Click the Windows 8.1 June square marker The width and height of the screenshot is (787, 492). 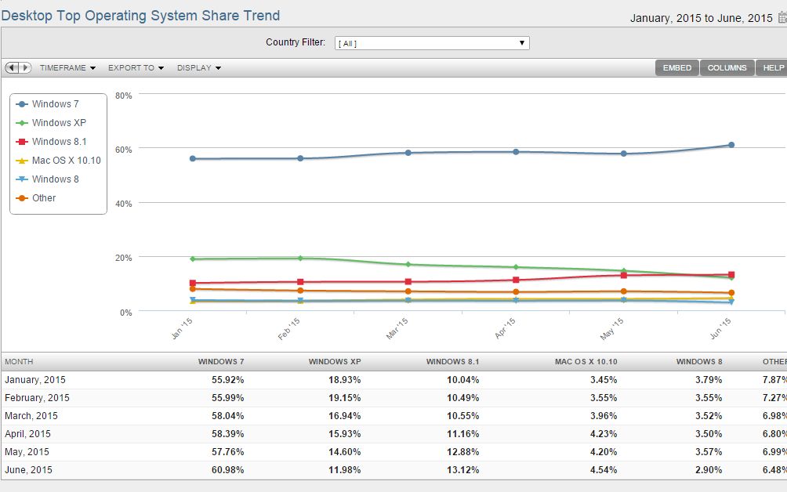pos(731,275)
